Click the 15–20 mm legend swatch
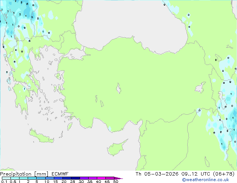 (x=58, y=178)
